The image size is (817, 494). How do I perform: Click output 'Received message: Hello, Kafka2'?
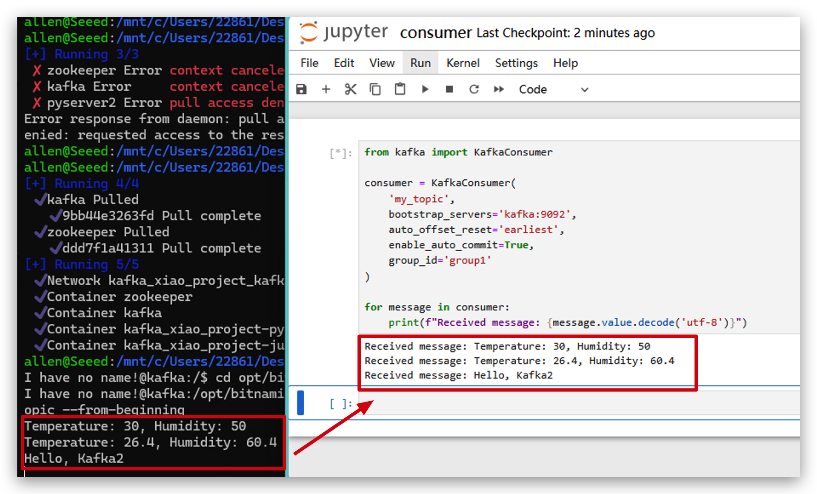pos(458,375)
